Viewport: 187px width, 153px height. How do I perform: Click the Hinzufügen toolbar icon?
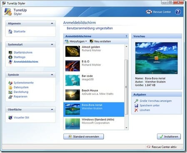pos(67,41)
